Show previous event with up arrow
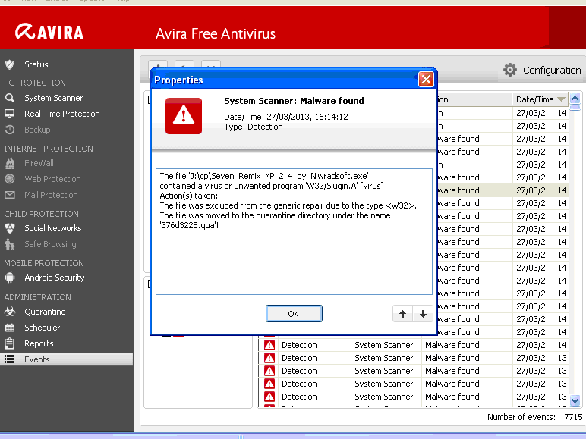The width and height of the screenshot is (586, 439). coord(402,314)
